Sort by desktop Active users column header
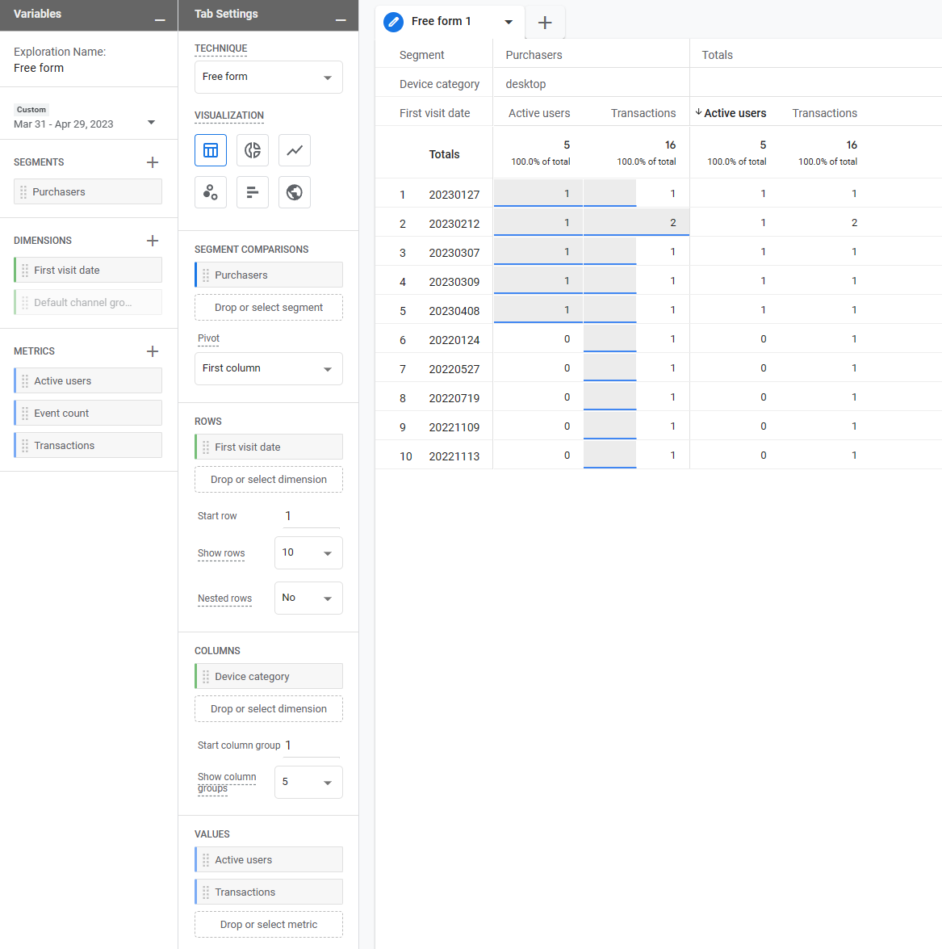The height and width of the screenshot is (949, 942). [539, 113]
